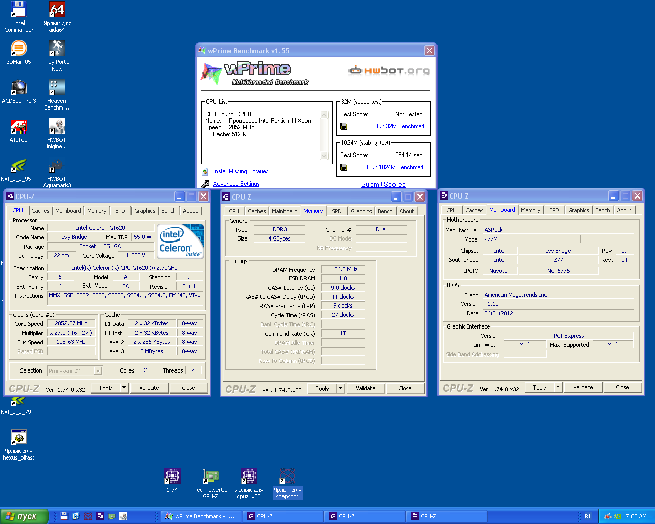Switch to Caches tab in left CPU-Z window

tap(40, 211)
